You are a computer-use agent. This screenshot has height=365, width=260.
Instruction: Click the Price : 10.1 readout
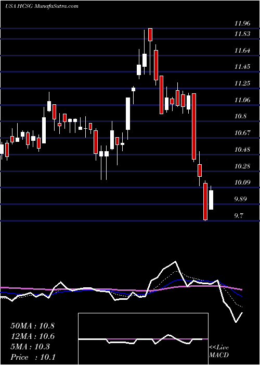(33, 357)
